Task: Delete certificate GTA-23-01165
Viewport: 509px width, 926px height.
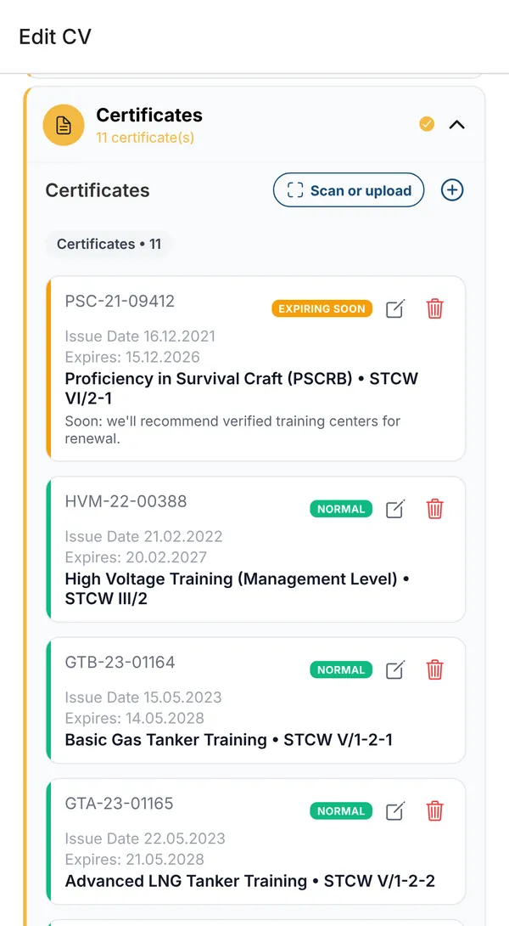Action: (x=434, y=810)
